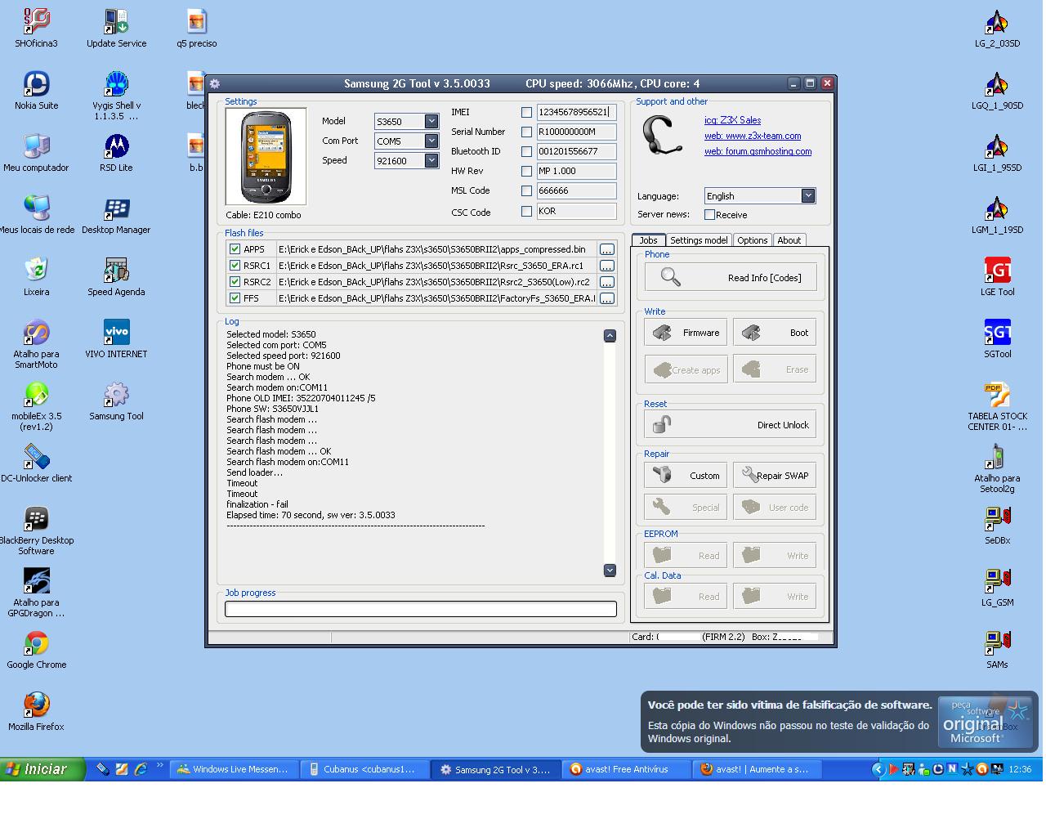Click the Write Boot button
1046x837 pixels.
tap(775, 333)
